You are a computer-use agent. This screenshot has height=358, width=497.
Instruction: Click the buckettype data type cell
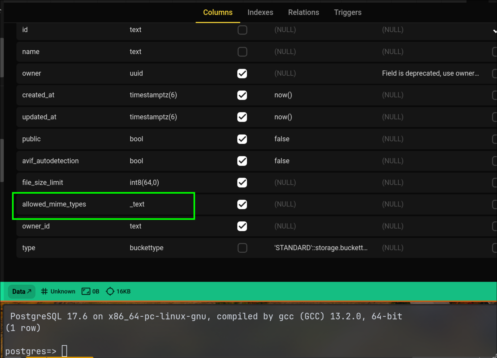[x=146, y=248]
